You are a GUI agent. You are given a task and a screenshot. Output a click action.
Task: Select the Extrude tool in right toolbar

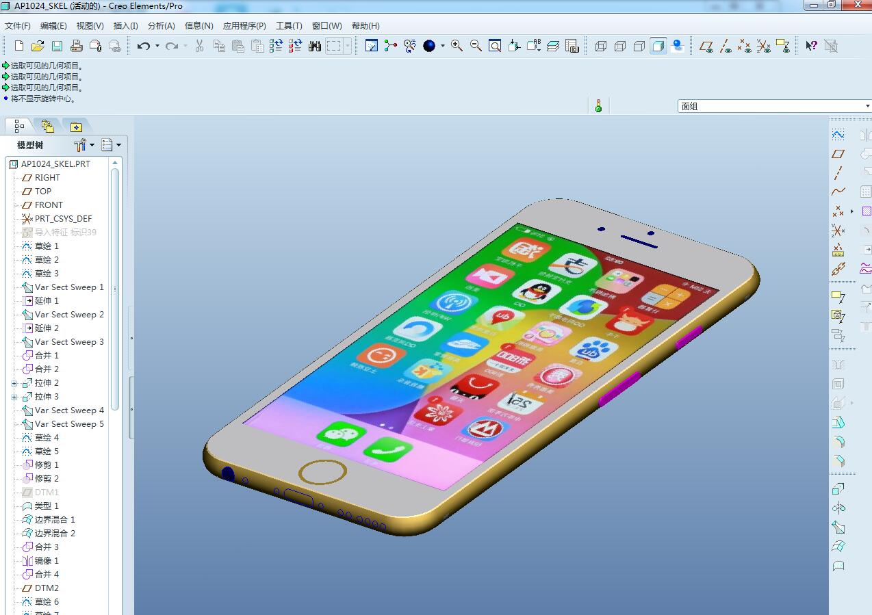pyautogui.click(x=838, y=489)
